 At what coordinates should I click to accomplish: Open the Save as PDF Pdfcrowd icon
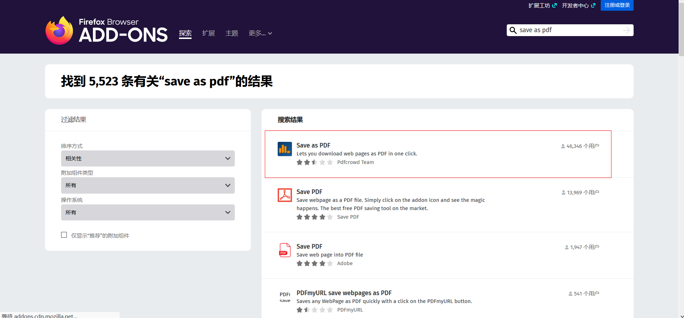tap(285, 149)
